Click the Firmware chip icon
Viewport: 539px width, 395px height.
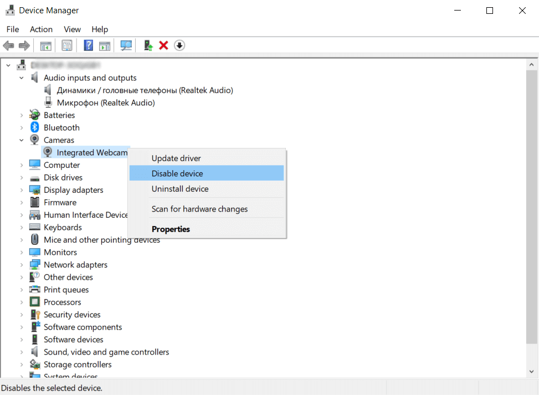coord(35,202)
